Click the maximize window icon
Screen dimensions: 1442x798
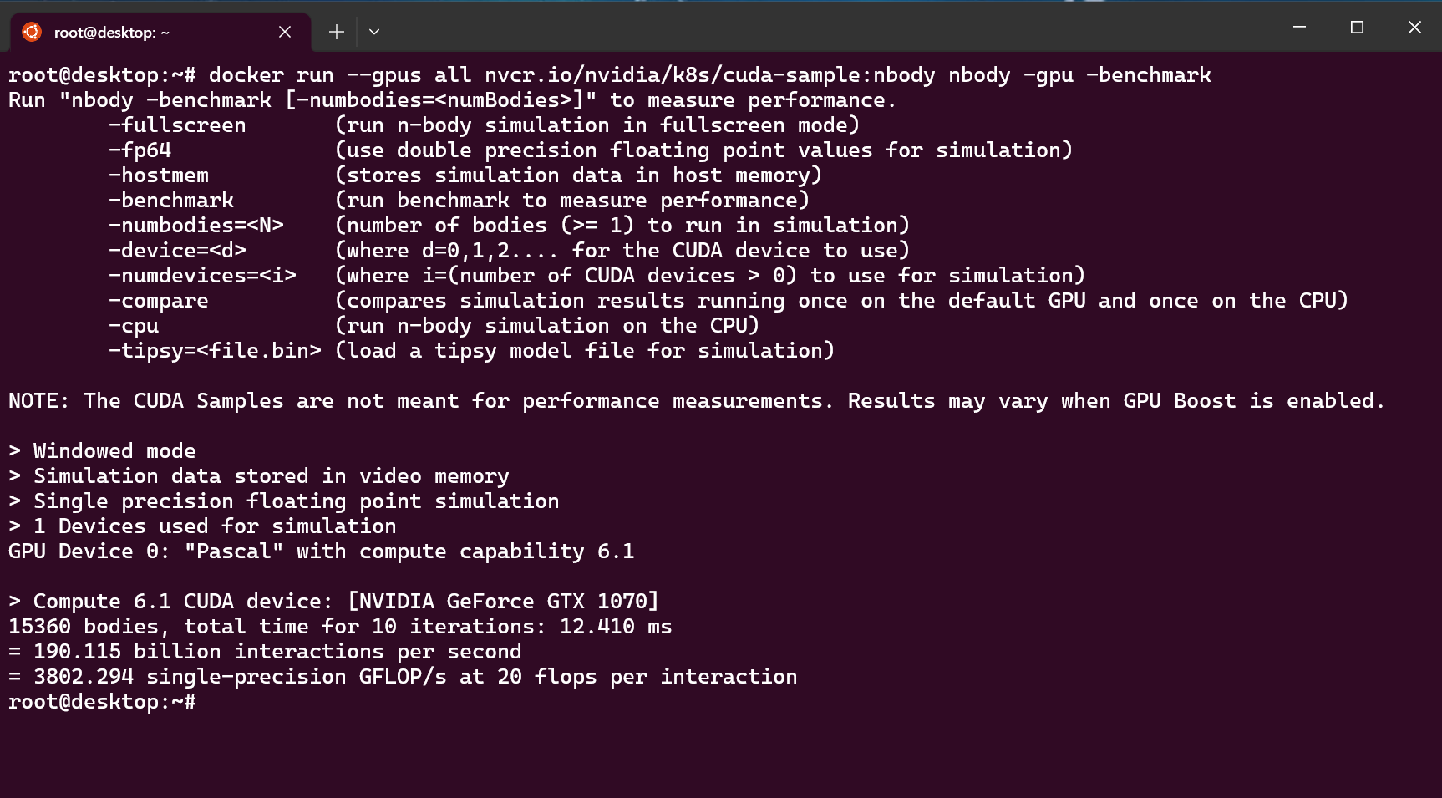1356,27
